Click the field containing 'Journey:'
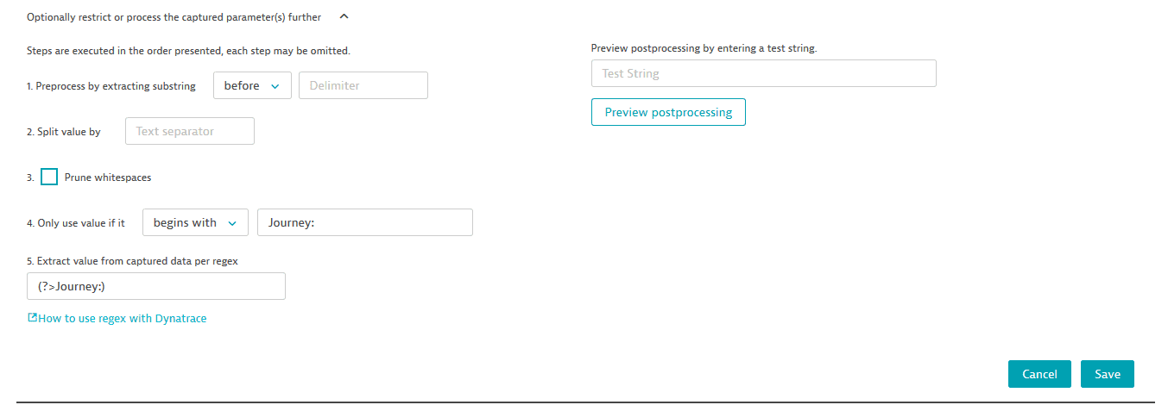 [x=365, y=222]
